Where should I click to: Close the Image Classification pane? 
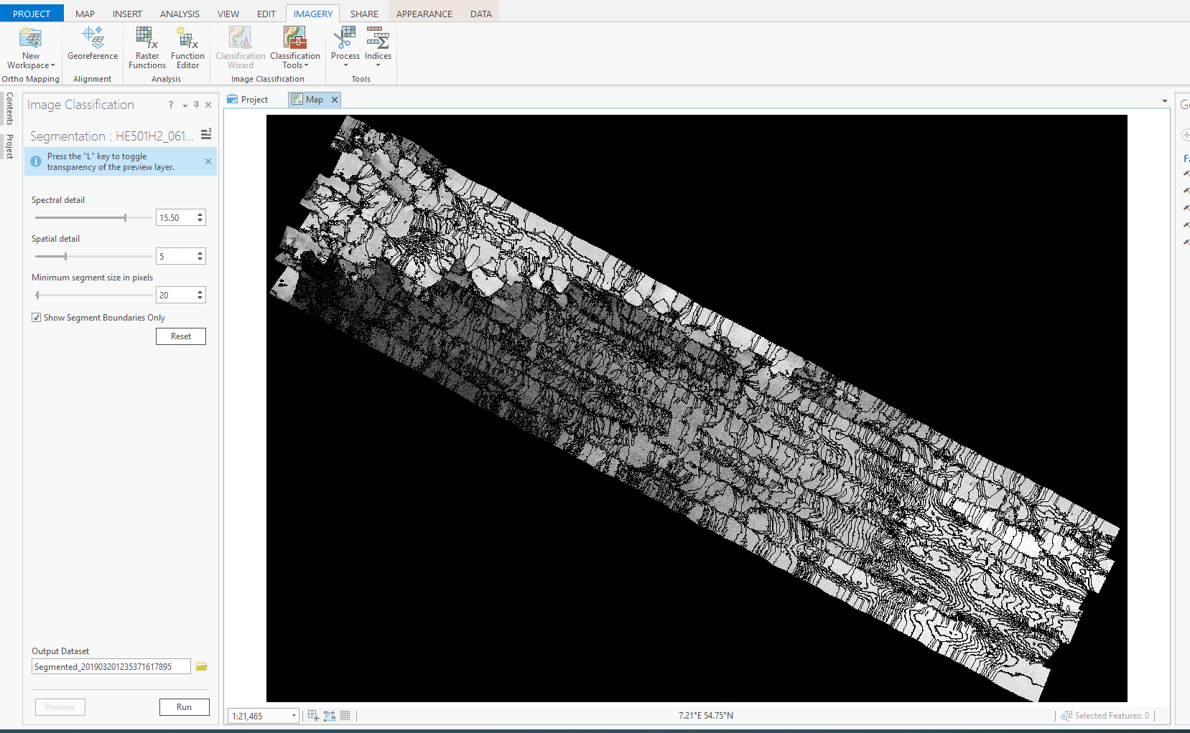[x=208, y=105]
